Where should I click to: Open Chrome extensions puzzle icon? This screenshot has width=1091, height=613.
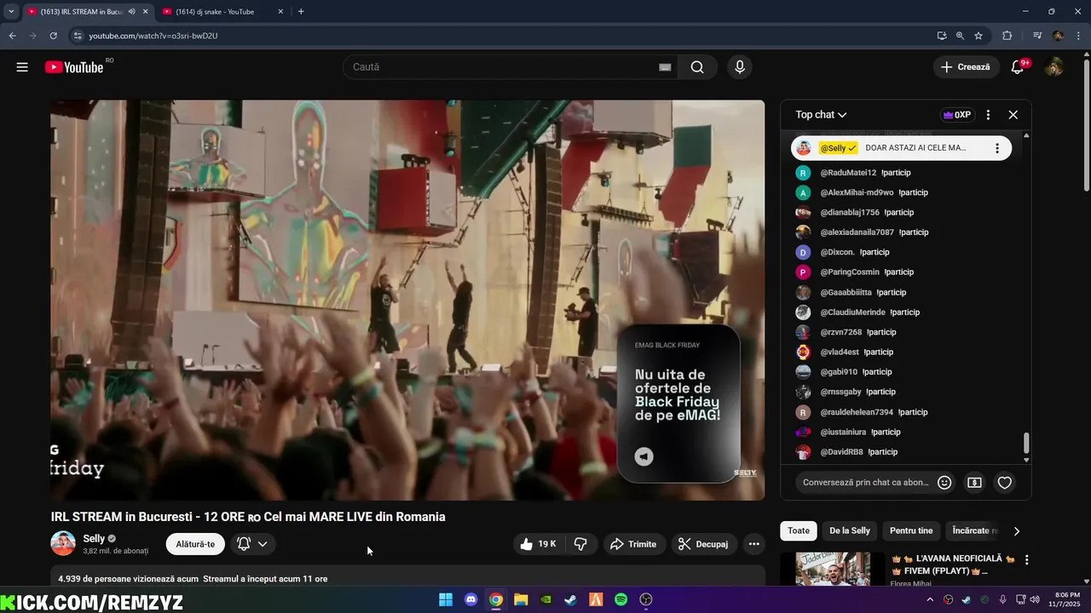pos(1007,36)
